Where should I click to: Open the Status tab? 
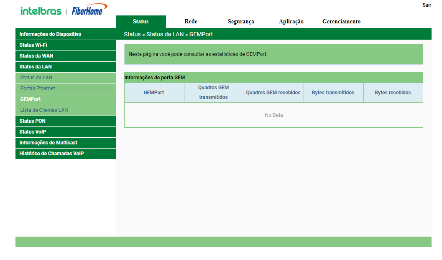click(x=141, y=22)
